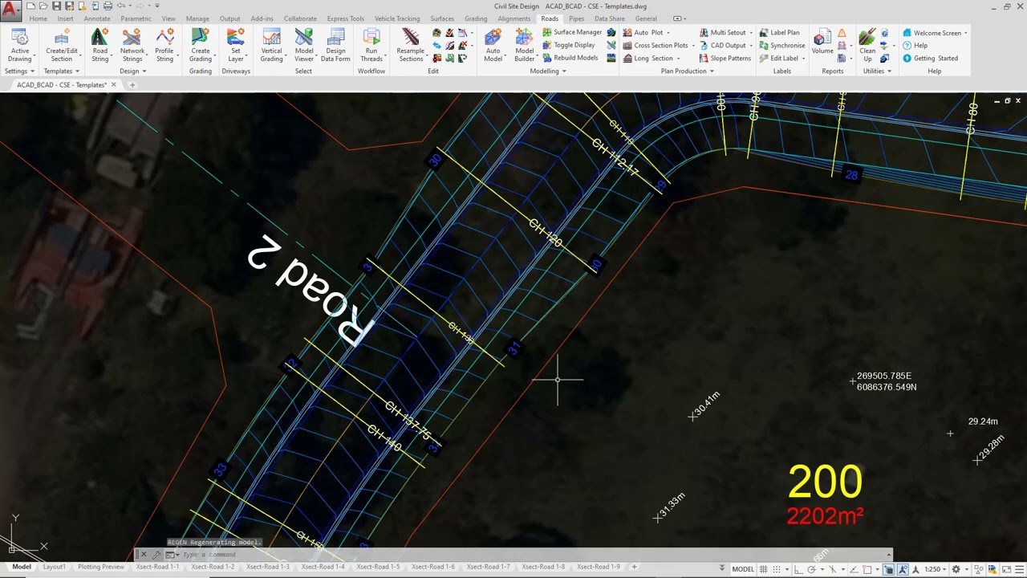Open the Model Viewer
The image size is (1027, 578).
[x=304, y=45]
